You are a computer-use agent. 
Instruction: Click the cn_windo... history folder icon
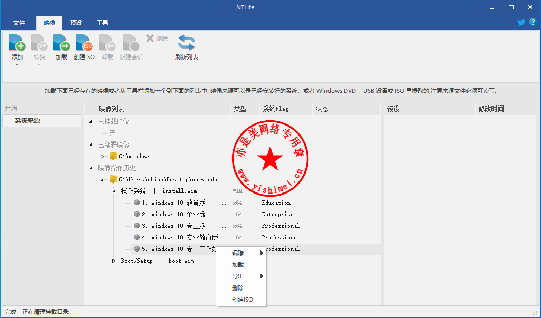point(113,179)
